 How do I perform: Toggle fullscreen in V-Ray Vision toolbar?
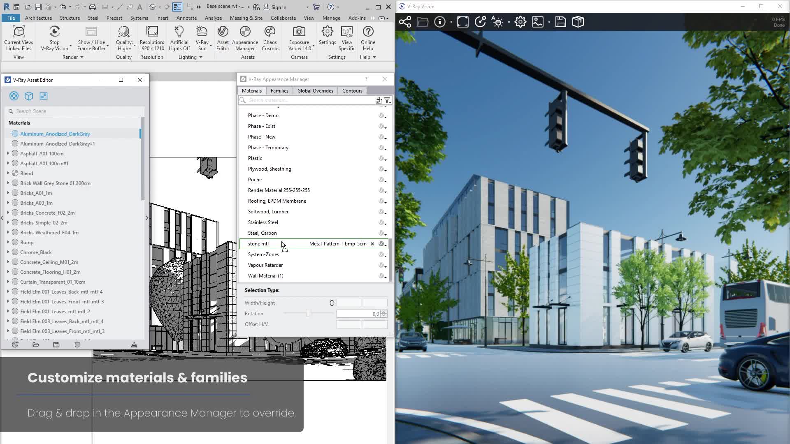463,22
